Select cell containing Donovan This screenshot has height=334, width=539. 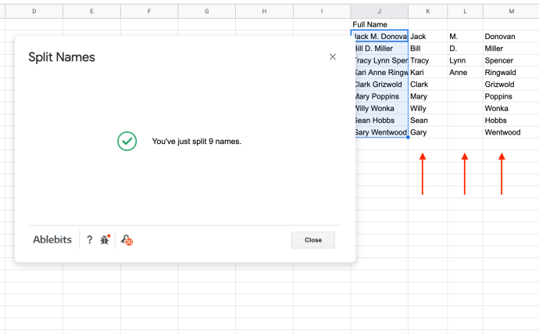[x=510, y=36]
